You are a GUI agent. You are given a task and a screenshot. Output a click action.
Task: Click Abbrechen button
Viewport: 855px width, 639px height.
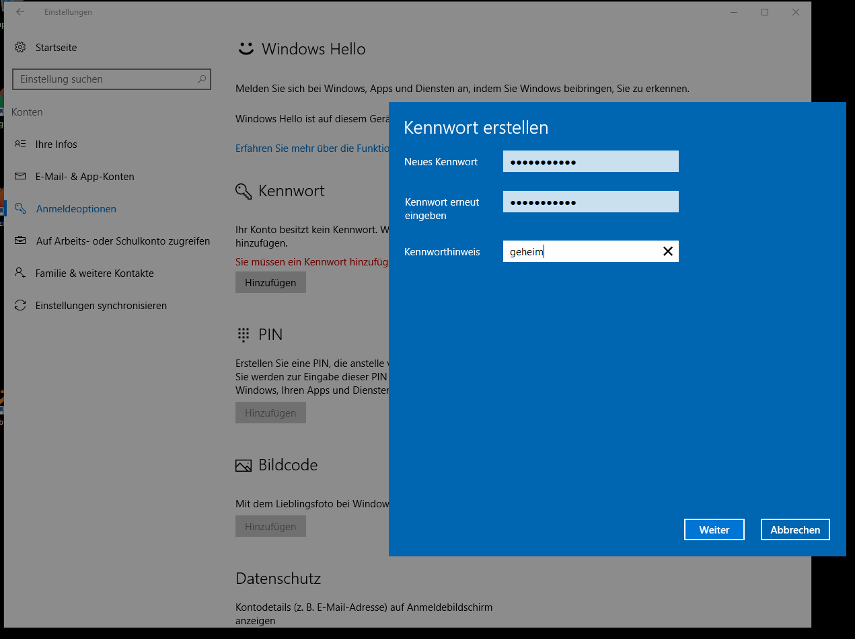(795, 529)
